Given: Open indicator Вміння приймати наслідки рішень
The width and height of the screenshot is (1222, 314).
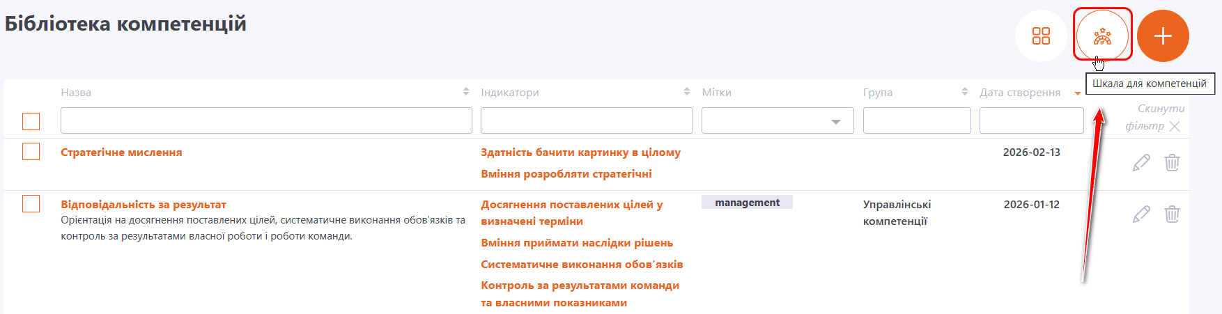Looking at the screenshot, I should 577,243.
